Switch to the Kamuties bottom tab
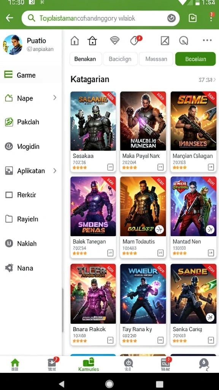219x390 pixels. 89,365
